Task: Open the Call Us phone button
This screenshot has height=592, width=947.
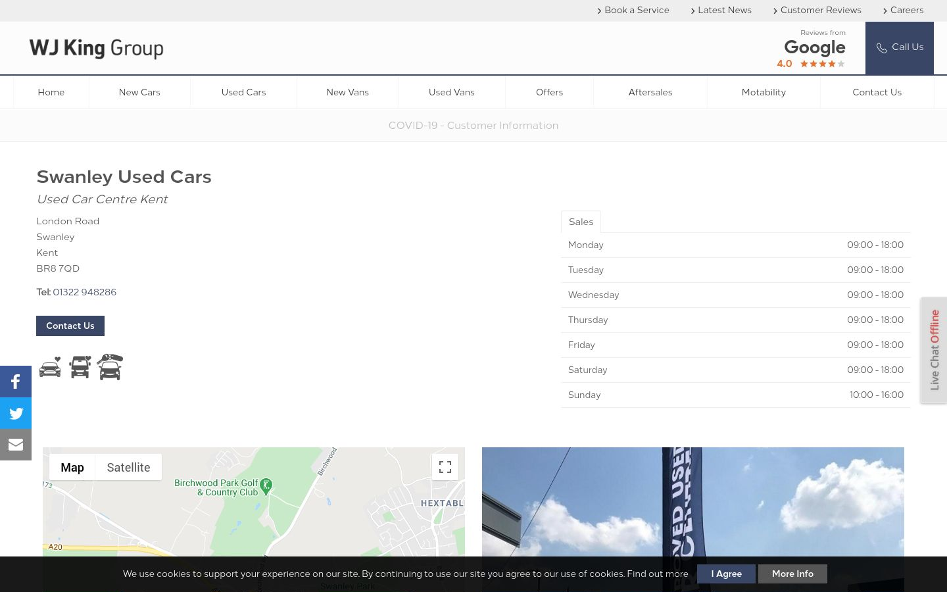Action: [x=900, y=48]
